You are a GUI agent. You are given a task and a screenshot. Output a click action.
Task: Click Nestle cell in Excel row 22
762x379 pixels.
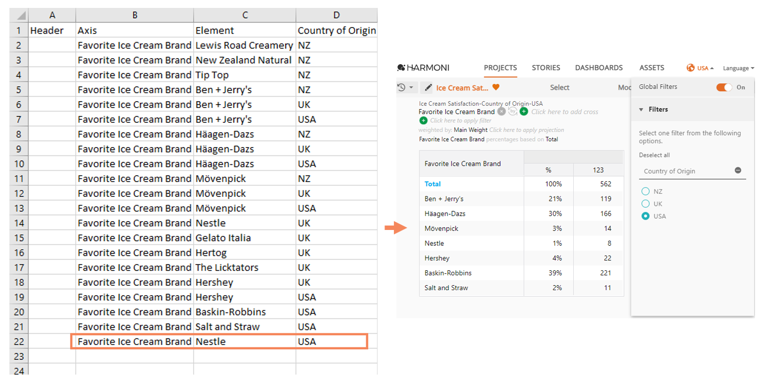coord(245,341)
